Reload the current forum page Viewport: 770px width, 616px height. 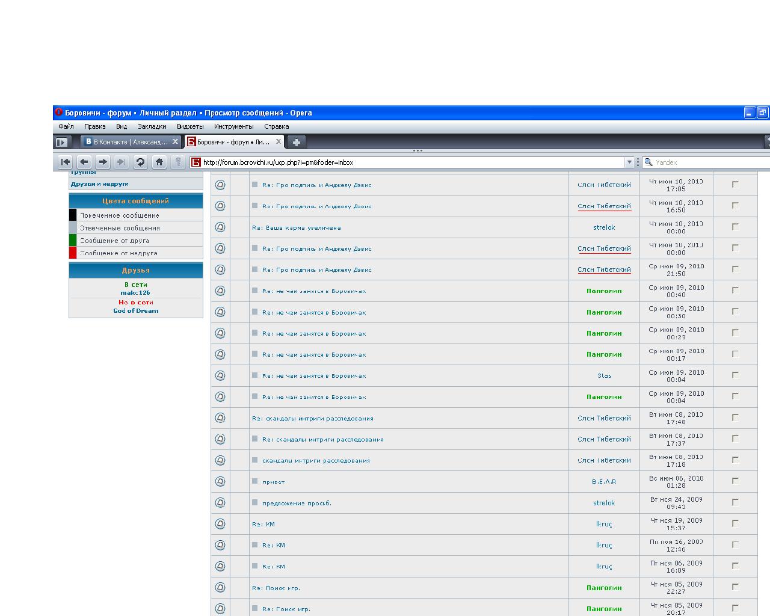click(140, 162)
